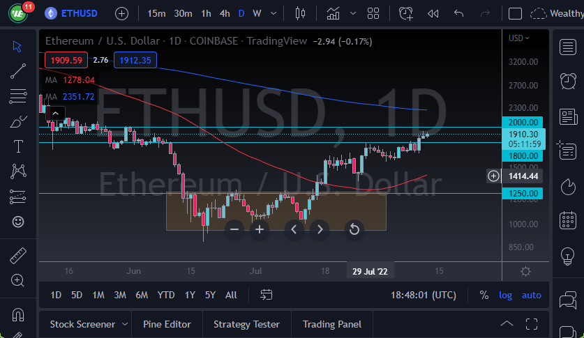Viewport: 584px width, 338px height.
Task: Toggle percent scale mode
Action: point(484,295)
